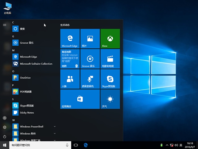Image resolution: width=198 pixels, height=149 pixels.
Task: Click the power icon in Start menu
Action: pos(5,137)
